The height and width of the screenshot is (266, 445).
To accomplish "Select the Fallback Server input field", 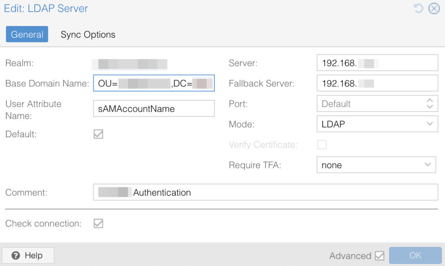I will [x=377, y=83].
